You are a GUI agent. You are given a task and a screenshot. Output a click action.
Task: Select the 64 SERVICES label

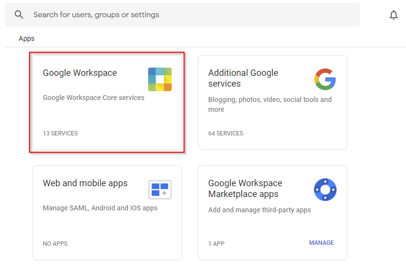(x=225, y=133)
